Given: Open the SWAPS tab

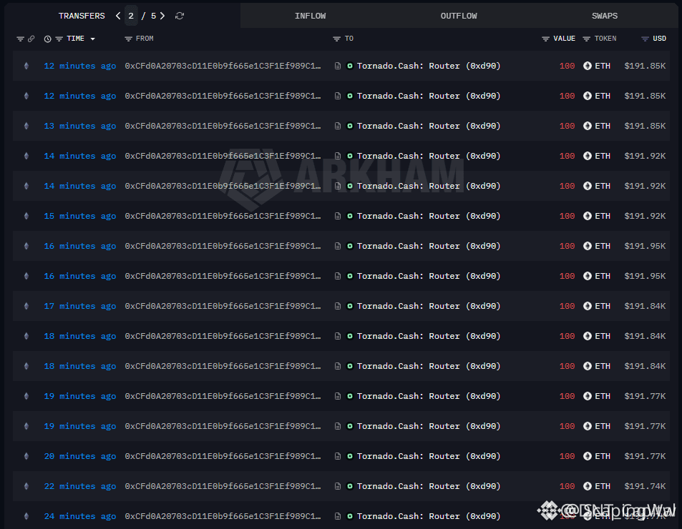Looking at the screenshot, I should point(605,16).
